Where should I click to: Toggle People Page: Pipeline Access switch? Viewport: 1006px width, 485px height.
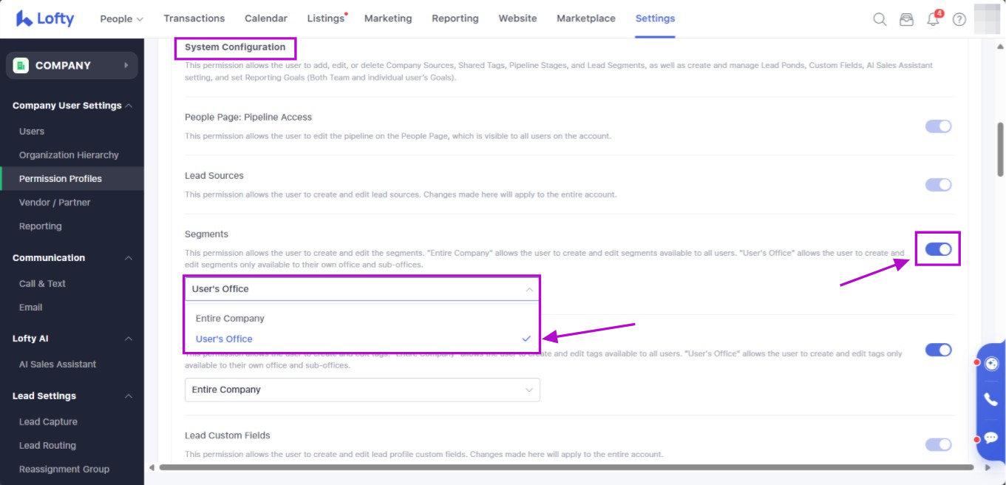click(938, 126)
